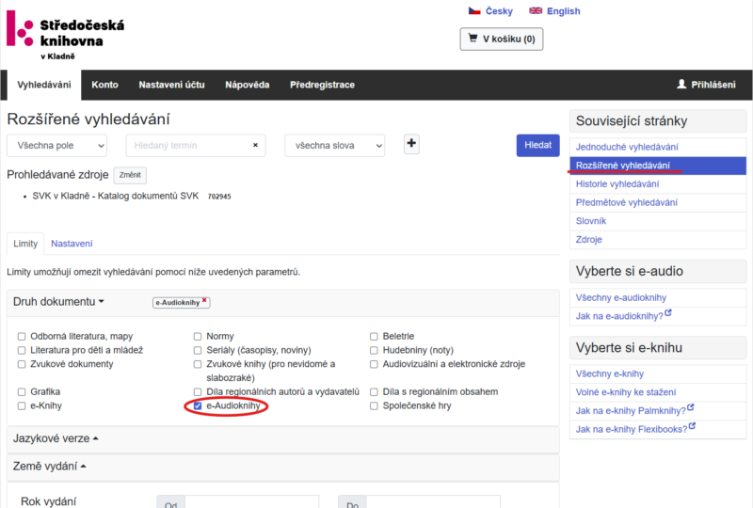Click the Hledaný termín search field
The height and width of the screenshot is (508, 753).
[188, 146]
